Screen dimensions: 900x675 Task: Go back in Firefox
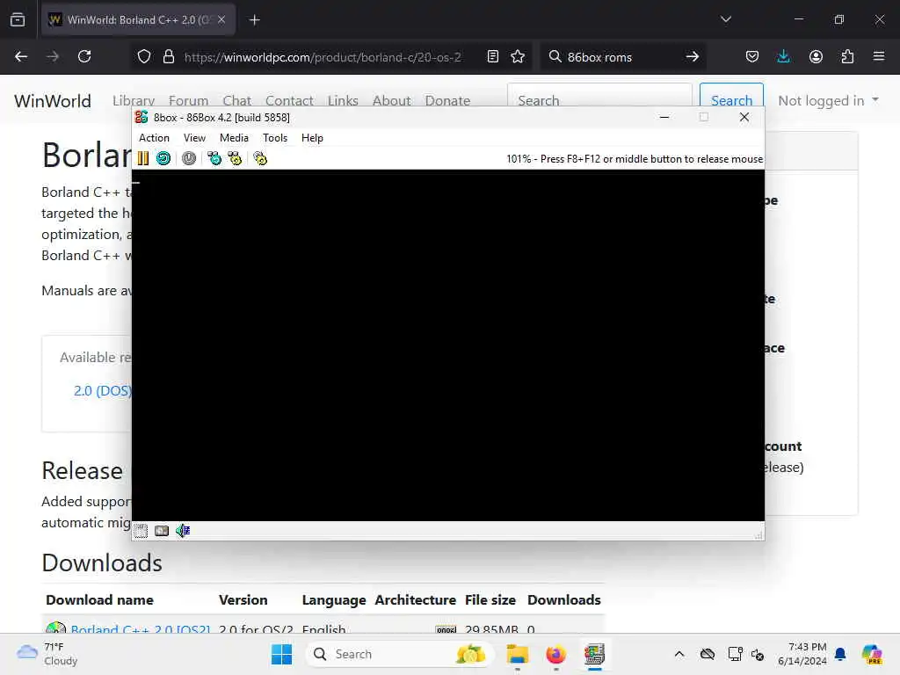pos(21,56)
